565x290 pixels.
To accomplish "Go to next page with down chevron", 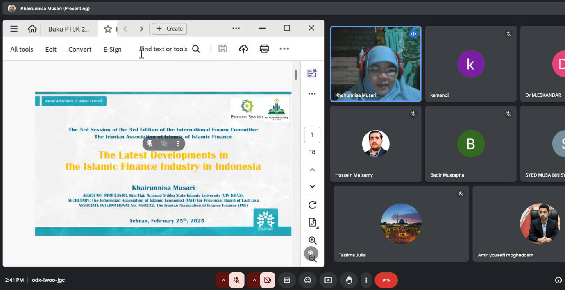I will pyautogui.click(x=312, y=186).
